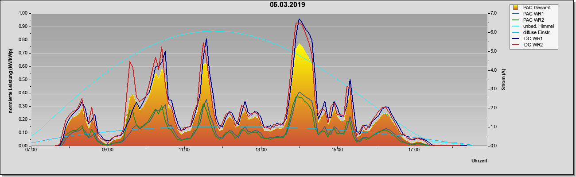The image size is (576, 177).
Task: Click the 07:00 time axis label
Action: coord(31,150)
